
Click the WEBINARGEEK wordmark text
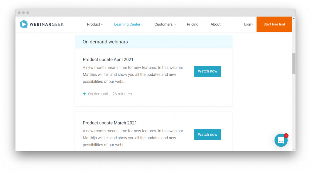pyautogui.click(x=46, y=25)
